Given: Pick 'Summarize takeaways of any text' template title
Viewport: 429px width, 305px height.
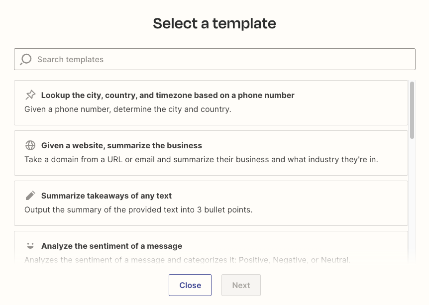Looking at the screenshot, I should click(107, 196).
